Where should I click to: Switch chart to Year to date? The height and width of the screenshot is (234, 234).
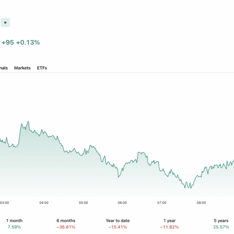point(117,220)
